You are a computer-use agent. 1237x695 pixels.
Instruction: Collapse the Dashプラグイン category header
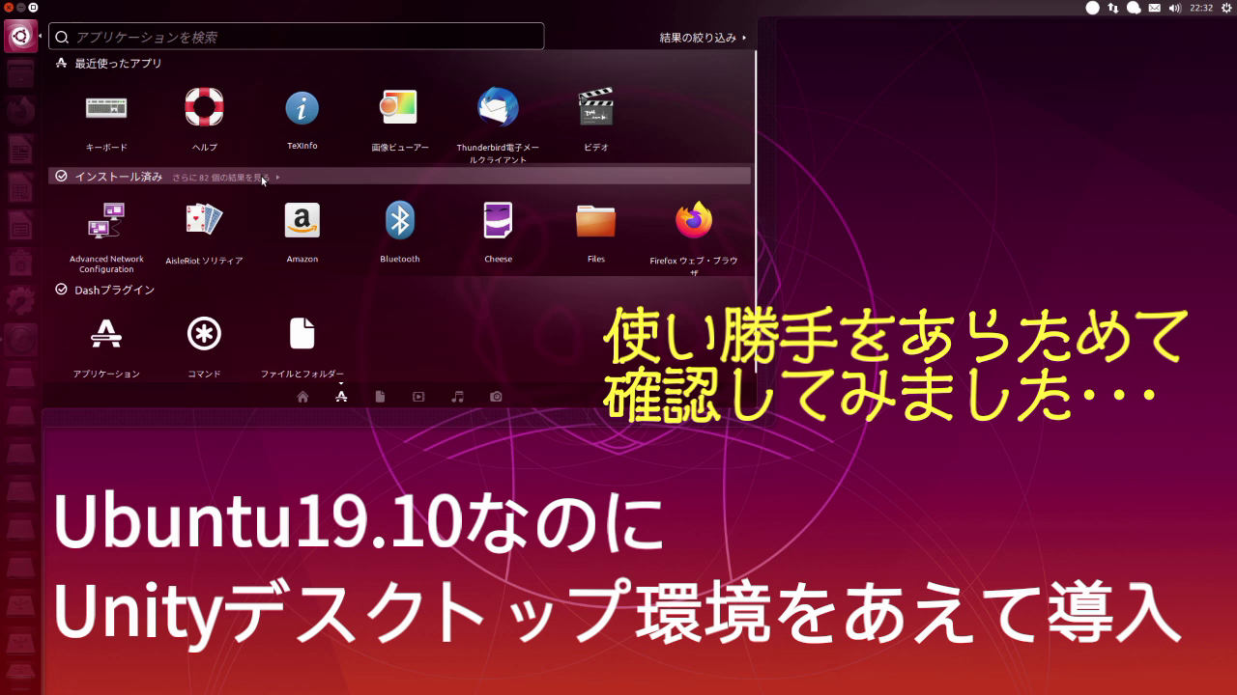pos(104,290)
